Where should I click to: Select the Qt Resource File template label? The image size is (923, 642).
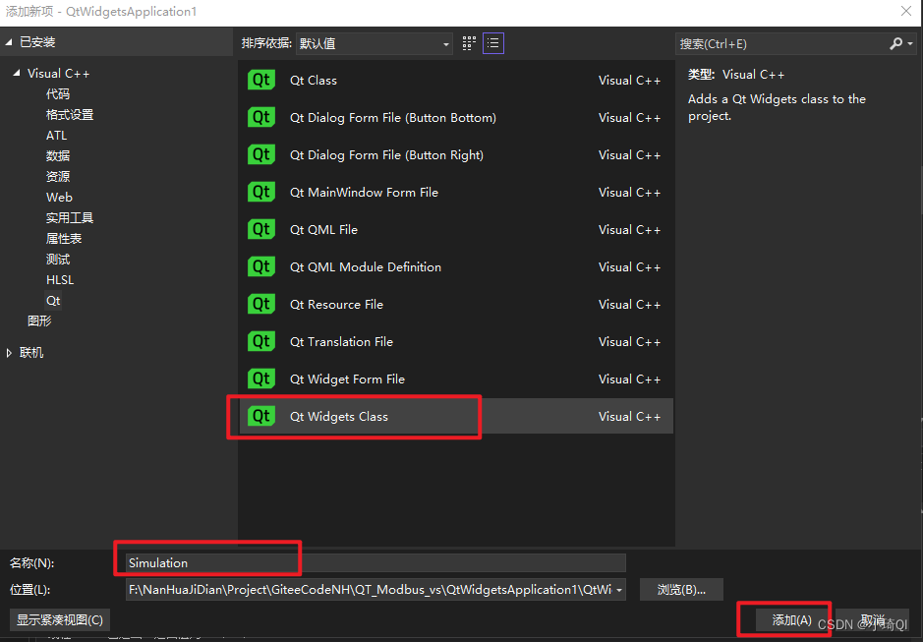[x=336, y=305]
